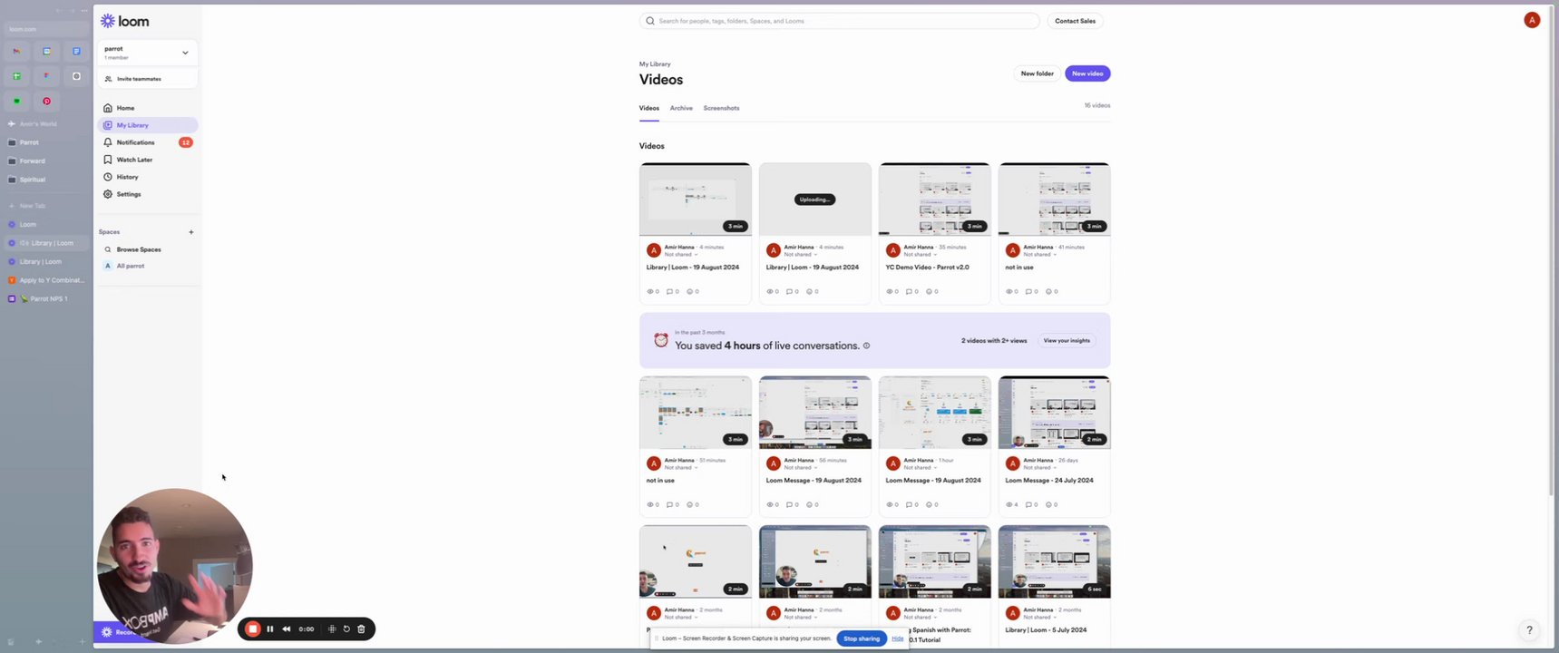This screenshot has height=653, width=1559.
Task: Expand Not shared on 24 July 2024 card
Action: tap(1040, 468)
